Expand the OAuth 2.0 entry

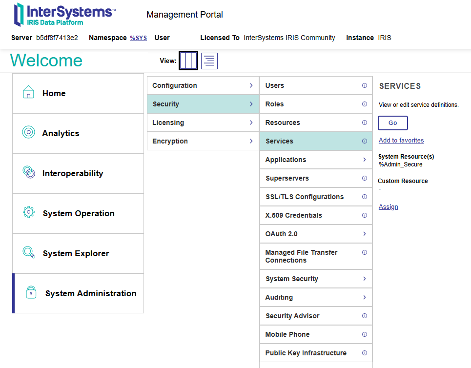316,234
